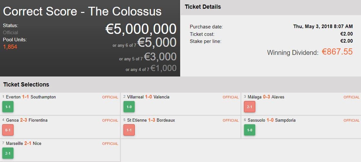Image resolution: width=361 pixels, height=162 pixels.
Task: Click the OFFICIAL label for Marseille vs Nice
Action: click(x=110, y=144)
